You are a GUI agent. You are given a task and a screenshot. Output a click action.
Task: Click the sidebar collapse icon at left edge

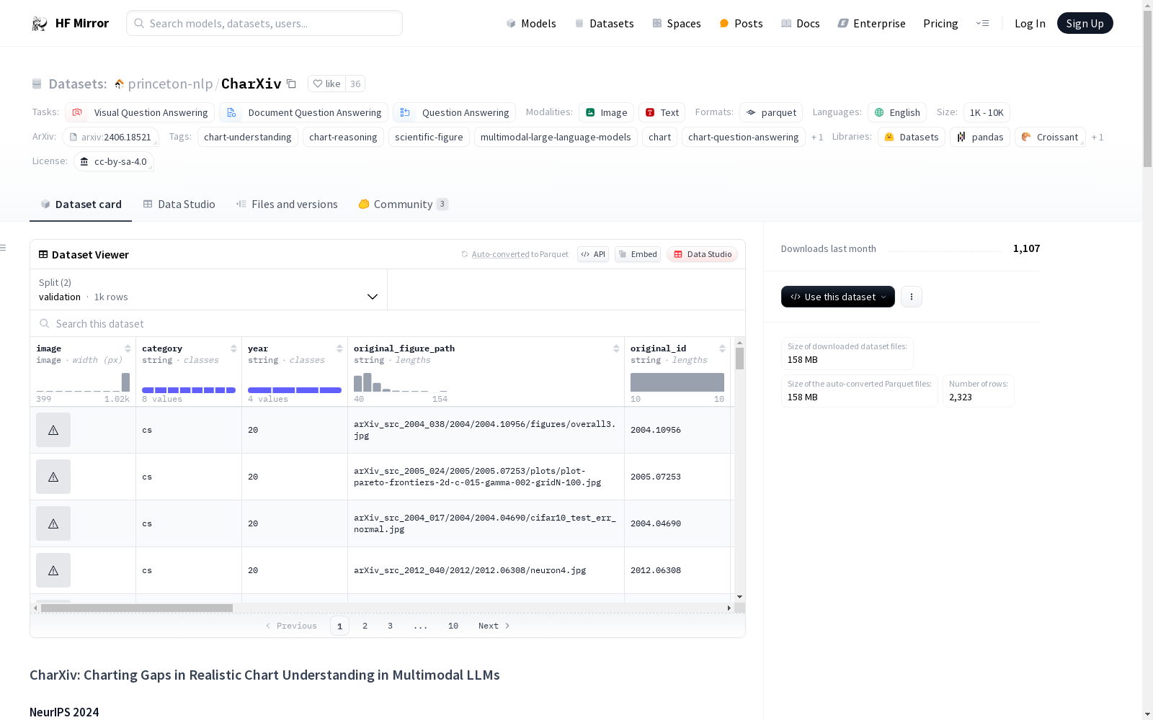pos(3,248)
